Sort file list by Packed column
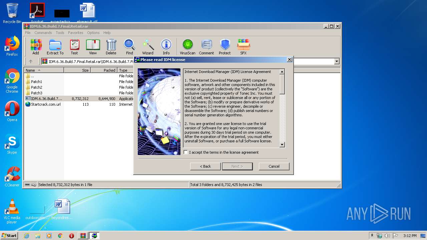Screen dimensions: 427x240 [x=104, y=70]
